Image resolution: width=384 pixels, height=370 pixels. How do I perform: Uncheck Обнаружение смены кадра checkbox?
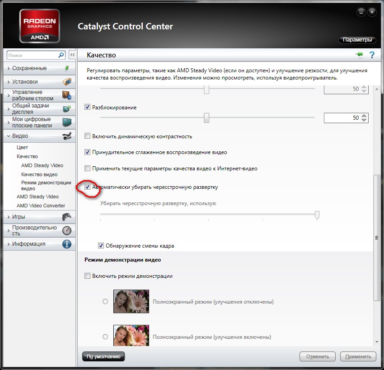pos(101,246)
